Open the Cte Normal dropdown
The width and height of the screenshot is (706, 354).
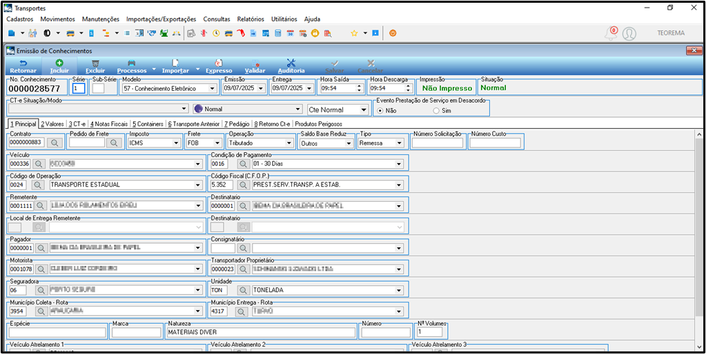pos(364,110)
